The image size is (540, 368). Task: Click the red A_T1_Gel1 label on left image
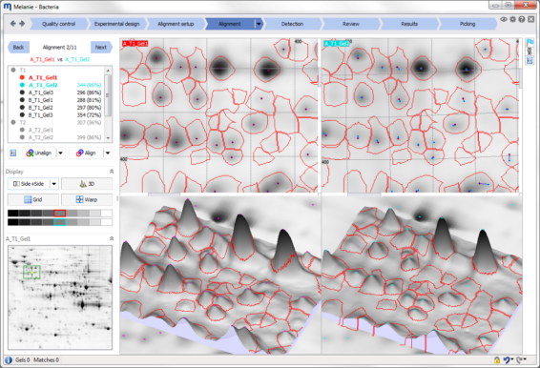click(x=135, y=43)
